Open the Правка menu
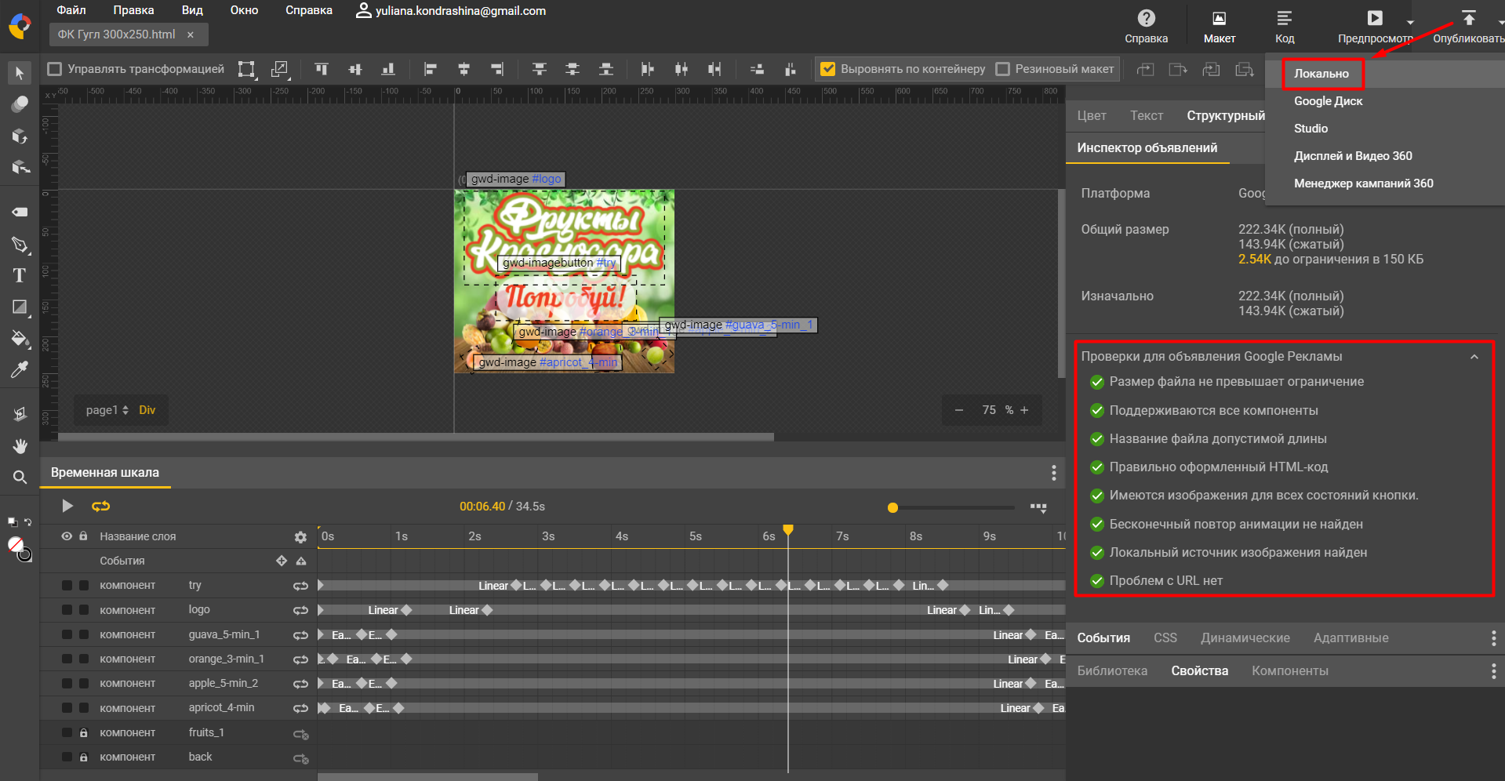This screenshot has height=781, width=1505. (x=133, y=10)
